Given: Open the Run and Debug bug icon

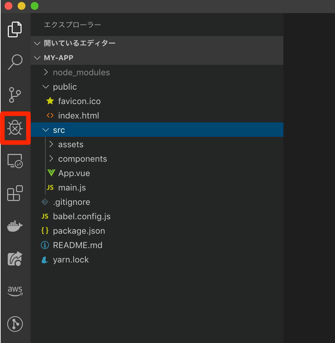Looking at the screenshot, I should coord(15,128).
